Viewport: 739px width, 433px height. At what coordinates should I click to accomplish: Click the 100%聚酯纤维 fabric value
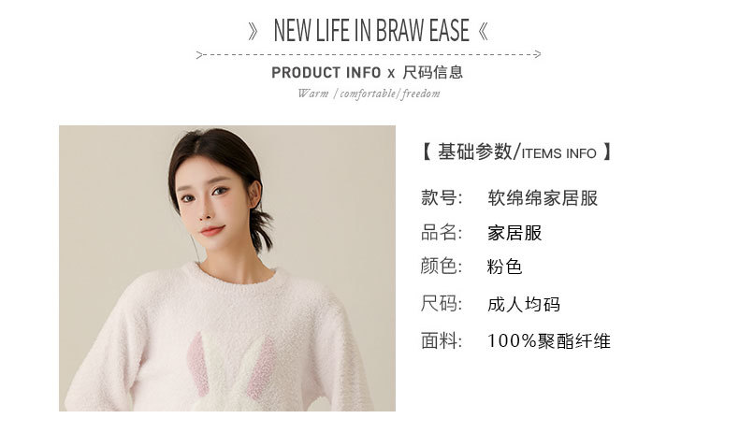point(549,341)
